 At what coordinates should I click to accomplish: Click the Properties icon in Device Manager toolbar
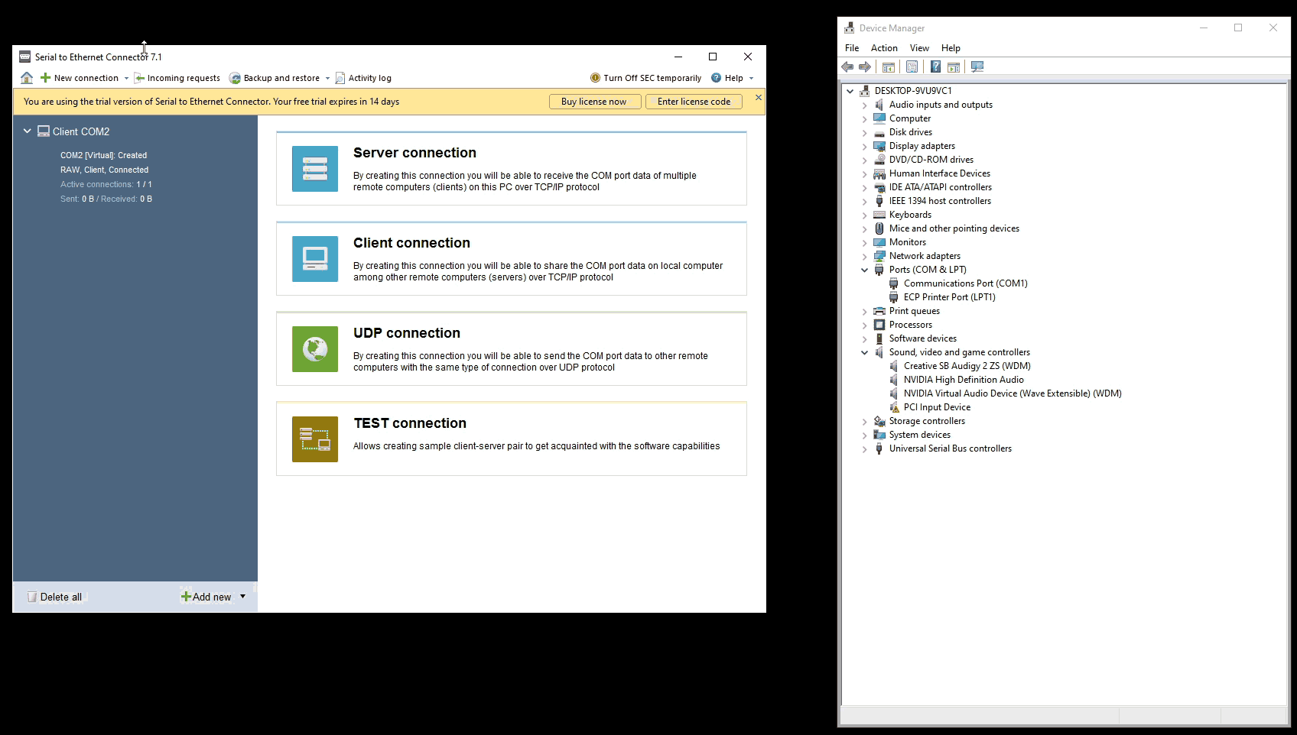(912, 67)
